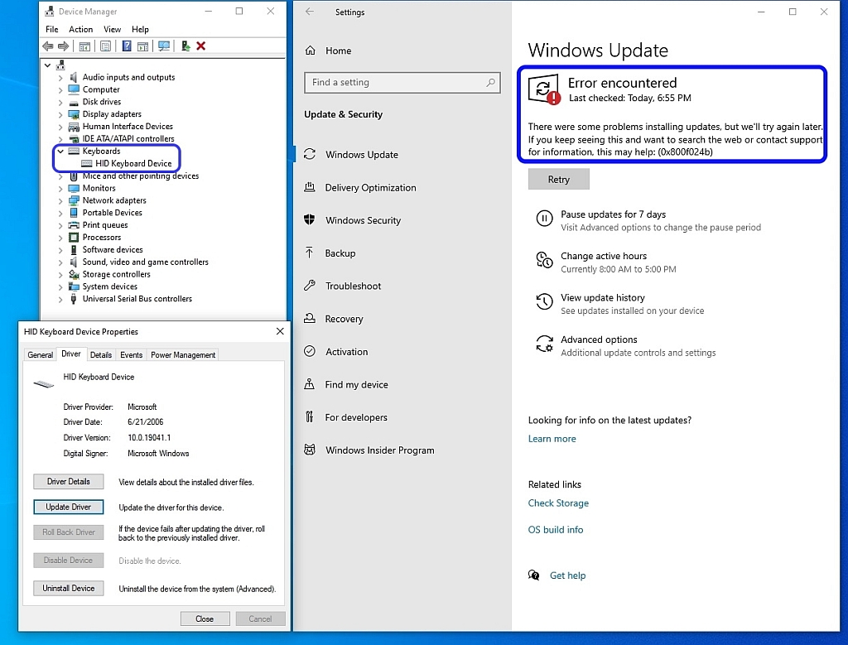Click the Activation checkmark icon

pos(310,351)
